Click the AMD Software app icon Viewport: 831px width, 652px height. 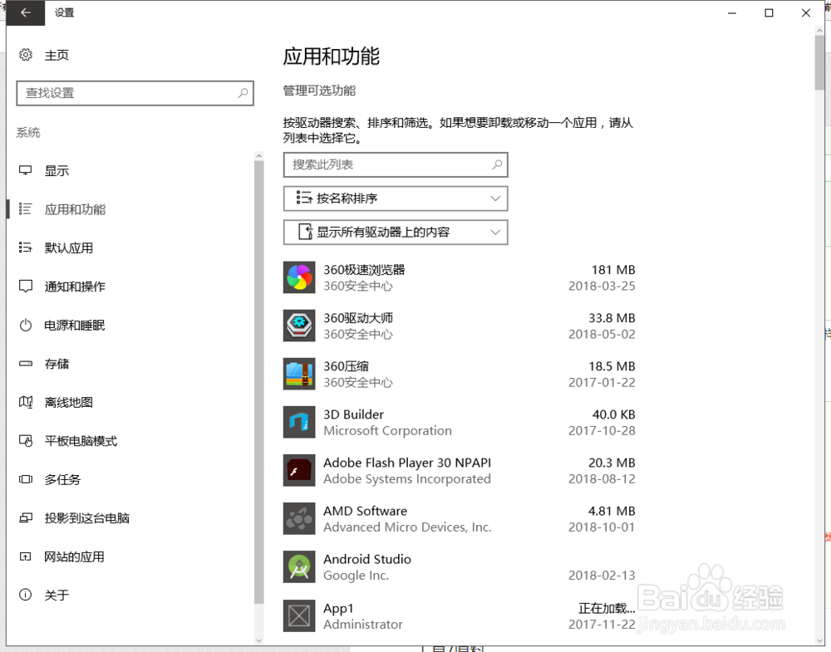point(299,518)
